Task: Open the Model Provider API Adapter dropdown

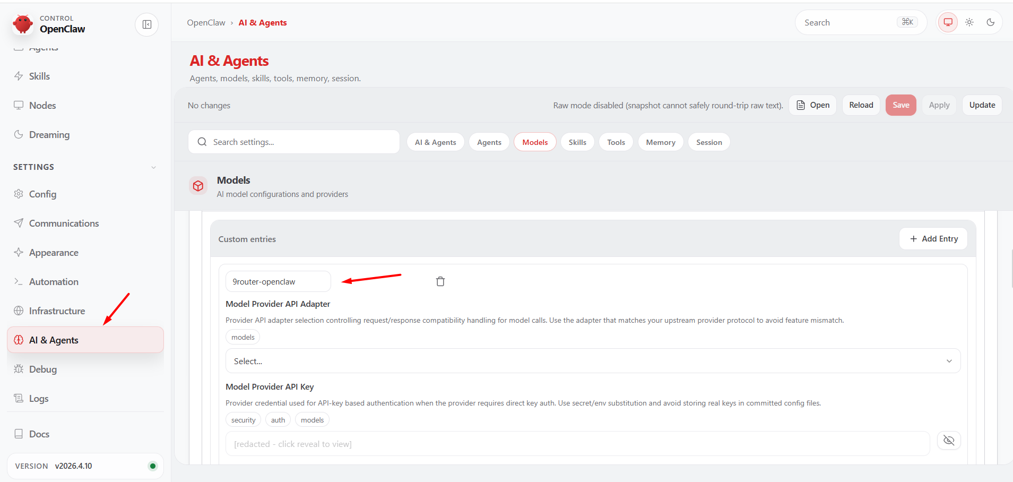Action: pos(593,361)
